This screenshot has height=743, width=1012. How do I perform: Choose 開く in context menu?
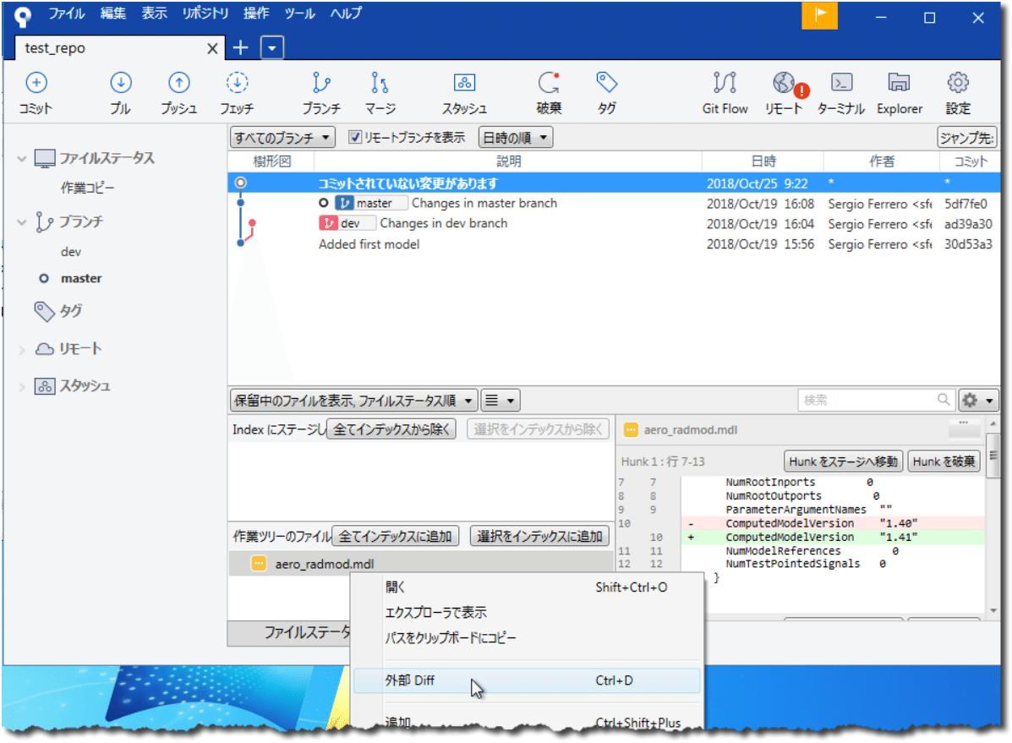(x=527, y=587)
